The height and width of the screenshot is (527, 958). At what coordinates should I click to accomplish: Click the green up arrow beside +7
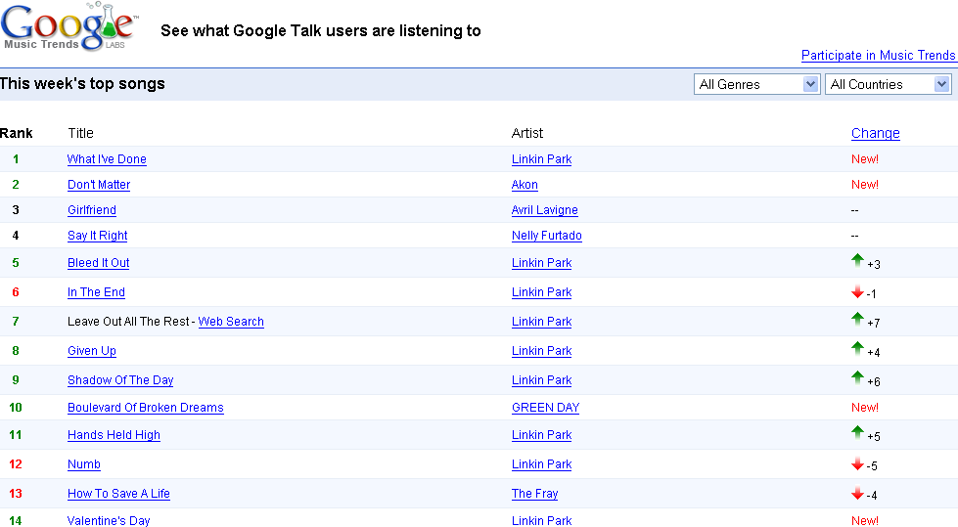coord(858,319)
